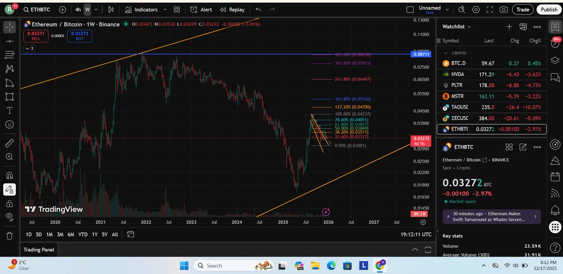Viewport: 563px width, 274px height.
Task: Take a chart snapshot with camera
Action: click(x=503, y=9)
